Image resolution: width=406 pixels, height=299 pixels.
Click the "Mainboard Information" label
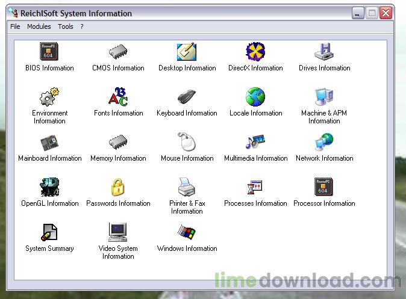pos(50,158)
